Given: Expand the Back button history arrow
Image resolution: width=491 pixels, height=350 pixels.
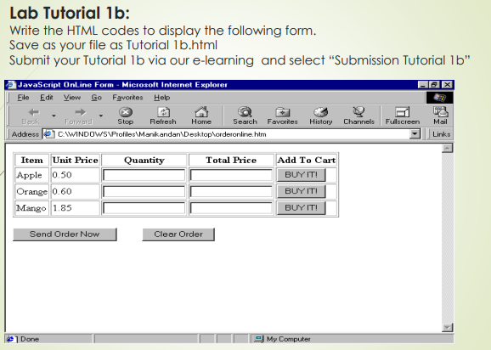Looking at the screenshot, I should pyautogui.click(x=54, y=116).
